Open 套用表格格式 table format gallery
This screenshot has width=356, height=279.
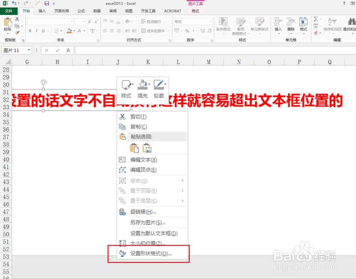(x=240, y=26)
